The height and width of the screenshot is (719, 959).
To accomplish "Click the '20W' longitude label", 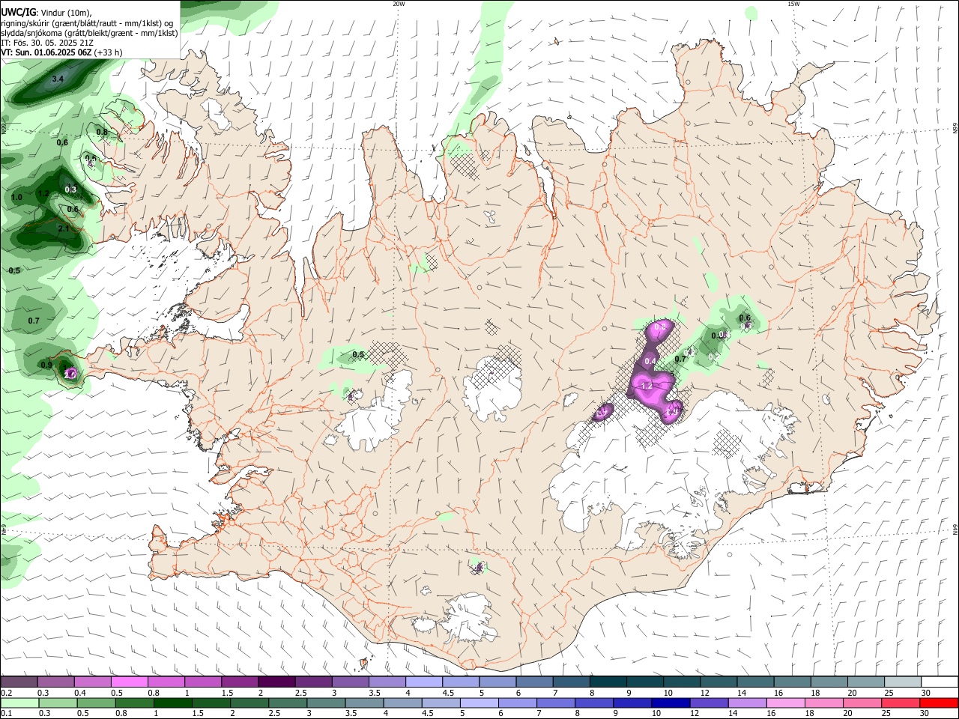I will click(399, 4).
